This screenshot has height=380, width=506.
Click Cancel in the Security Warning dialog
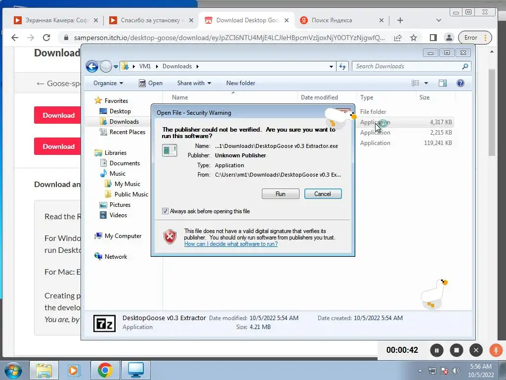tap(323, 194)
